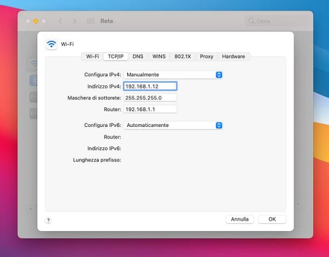The height and width of the screenshot is (257, 329).
Task: Click the Annulla button
Action: click(240, 219)
